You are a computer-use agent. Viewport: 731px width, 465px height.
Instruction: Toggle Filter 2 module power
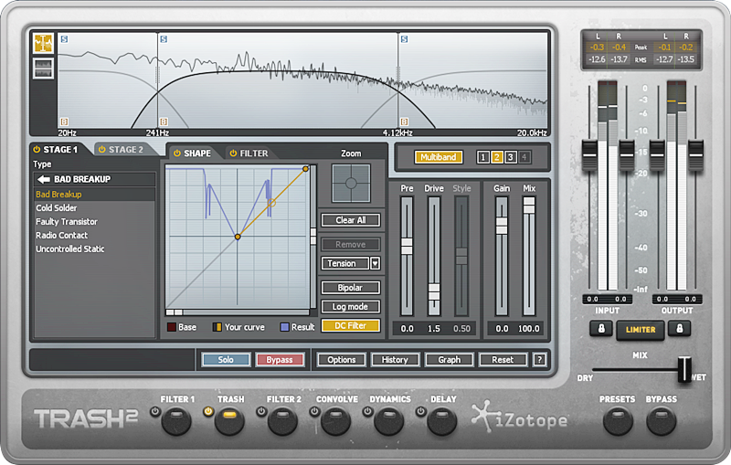point(261,411)
